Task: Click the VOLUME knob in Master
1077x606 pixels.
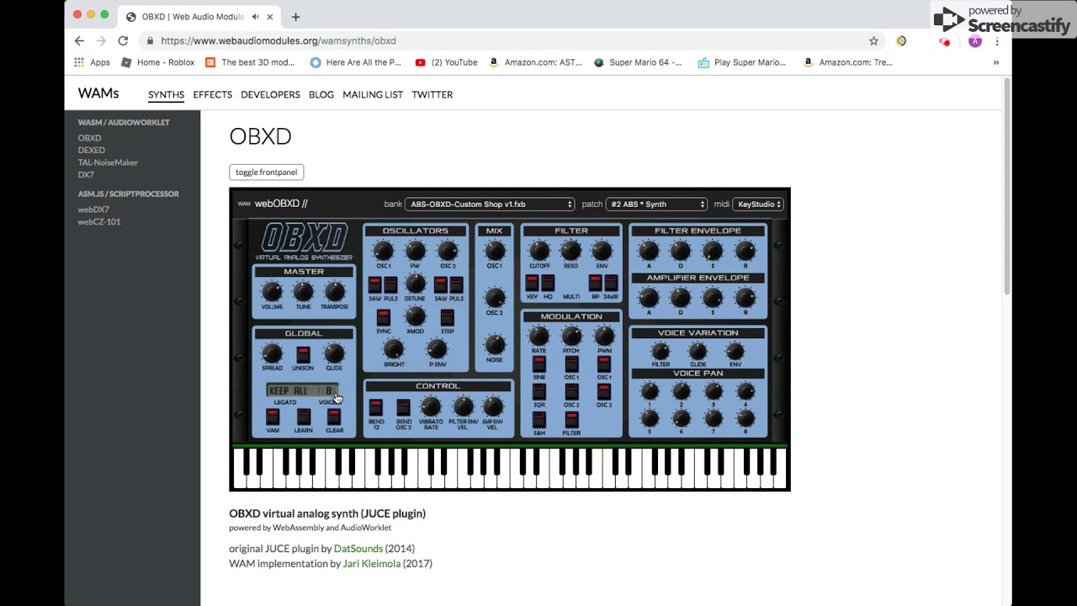Action: click(x=272, y=291)
